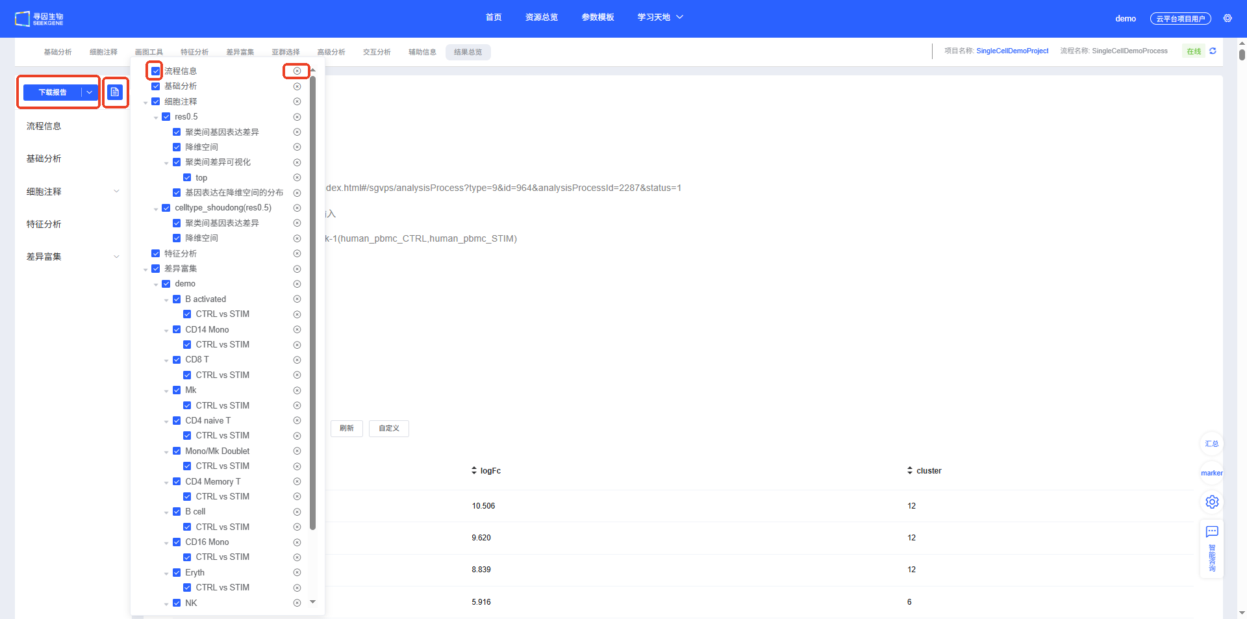The width and height of the screenshot is (1247, 619).
Task: Uncheck the 细胞注释 checkbox in tree
Action: (x=156, y=101)
